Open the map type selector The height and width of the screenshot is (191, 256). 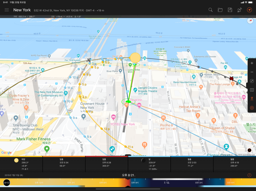pyautogui.click(x=252, y=90)
